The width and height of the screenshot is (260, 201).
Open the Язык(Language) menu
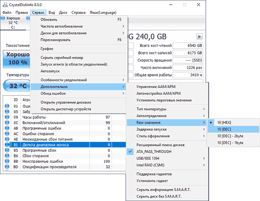[103, 13]
